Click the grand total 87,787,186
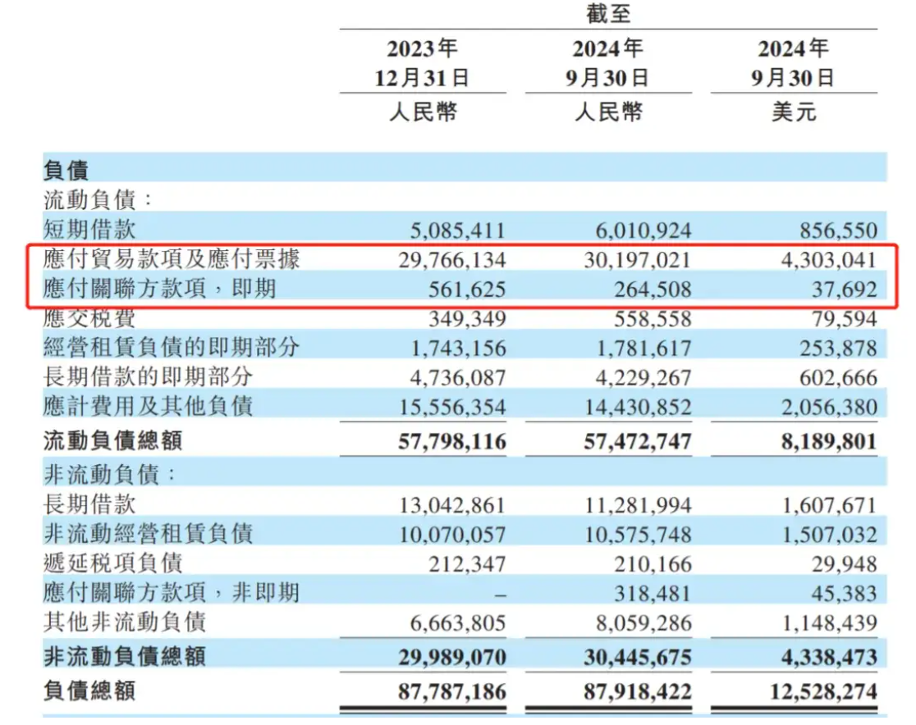916x725 pixels. (x=452, y=692)
